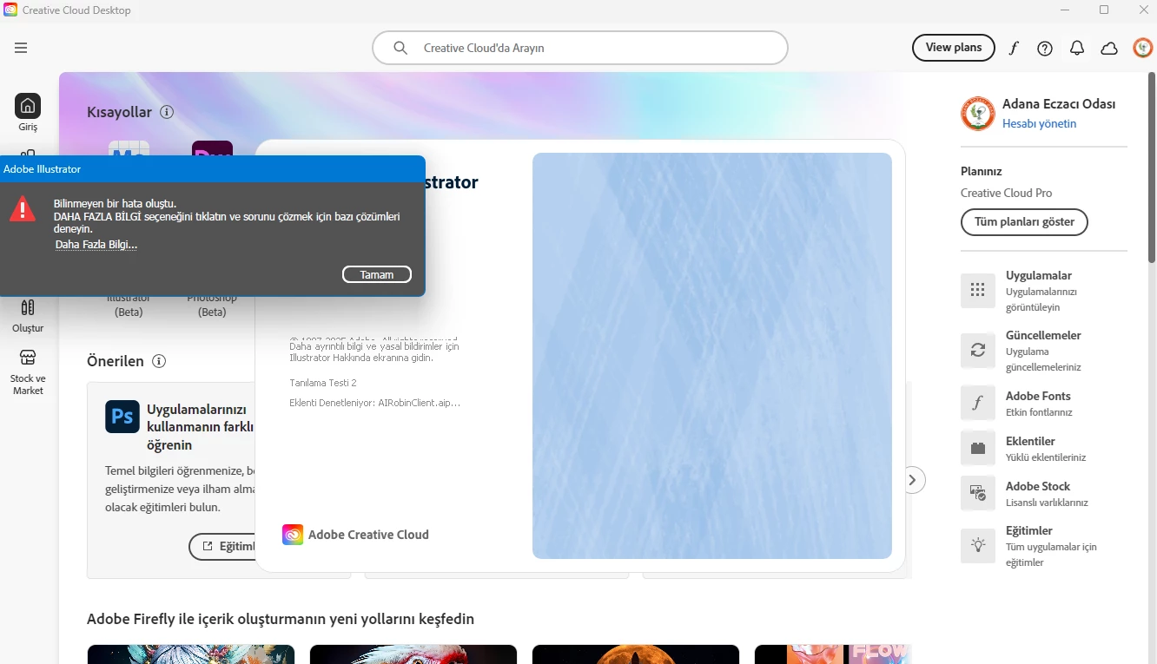Image resolution: width=1157 pixels, height=664 pixels.
Task: Go to the Giriş home icon
Action: 28,106
